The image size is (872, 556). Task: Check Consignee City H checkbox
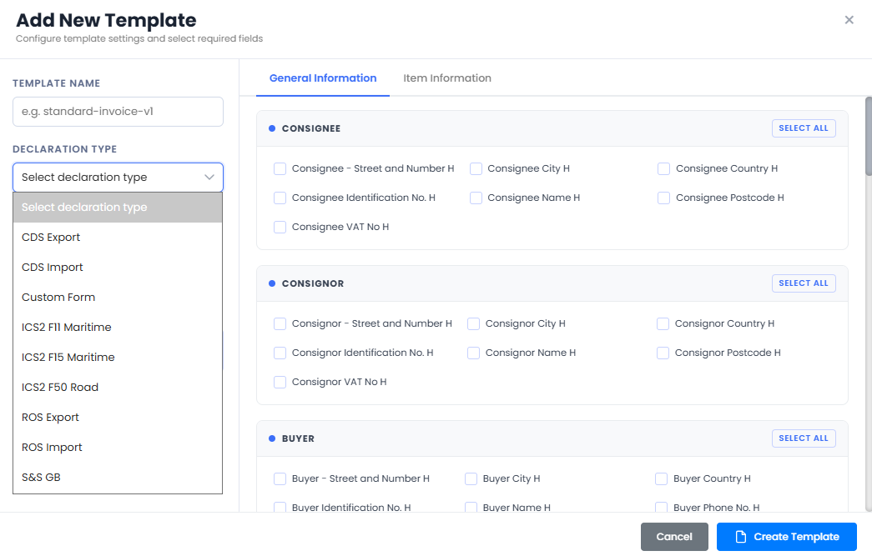(x=476, y=169)
